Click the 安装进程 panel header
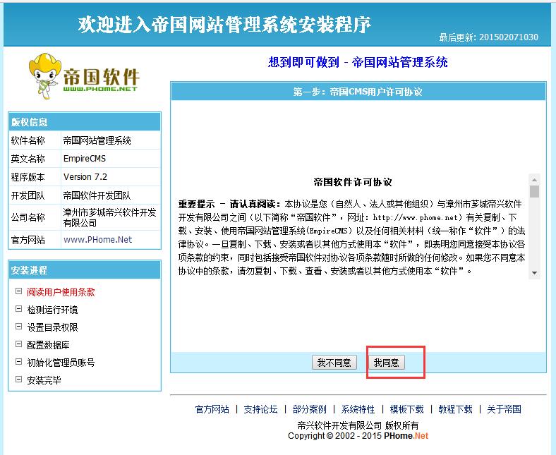The height and width of the screenshot is (455, 556). (85, 270)
